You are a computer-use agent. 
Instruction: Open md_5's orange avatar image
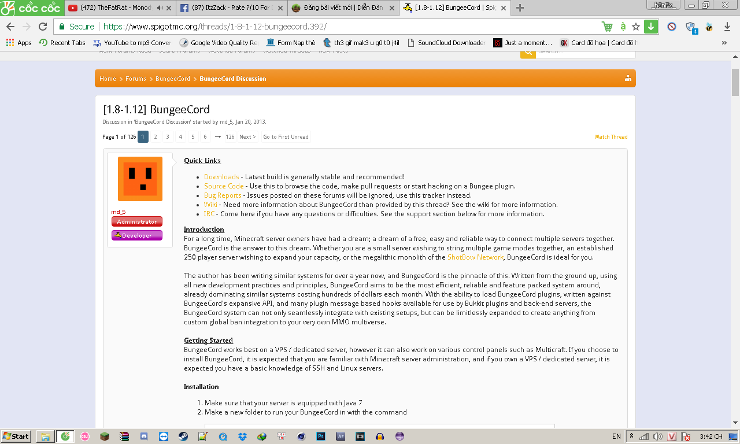[140, 179]
